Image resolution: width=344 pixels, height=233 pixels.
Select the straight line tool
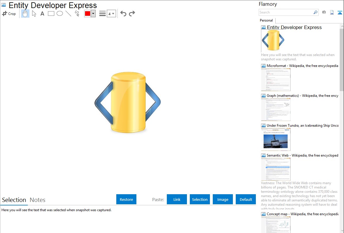click(68, 14)
